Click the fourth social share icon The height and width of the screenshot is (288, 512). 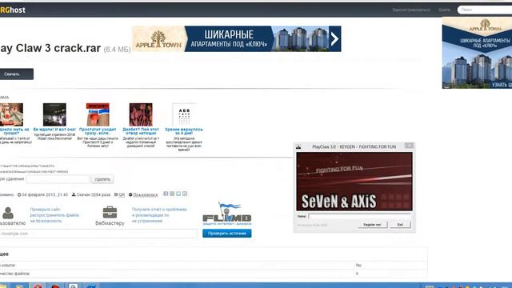[185, 194]
